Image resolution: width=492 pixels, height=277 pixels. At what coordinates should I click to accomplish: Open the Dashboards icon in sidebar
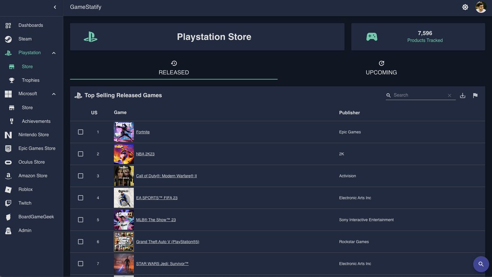pos(8,25)
